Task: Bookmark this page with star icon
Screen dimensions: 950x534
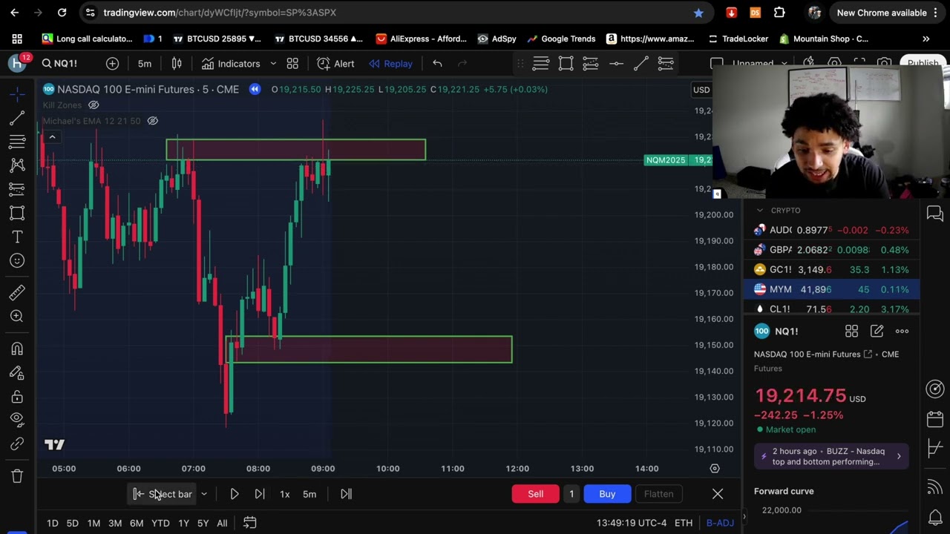Action: tap(698, 13)
